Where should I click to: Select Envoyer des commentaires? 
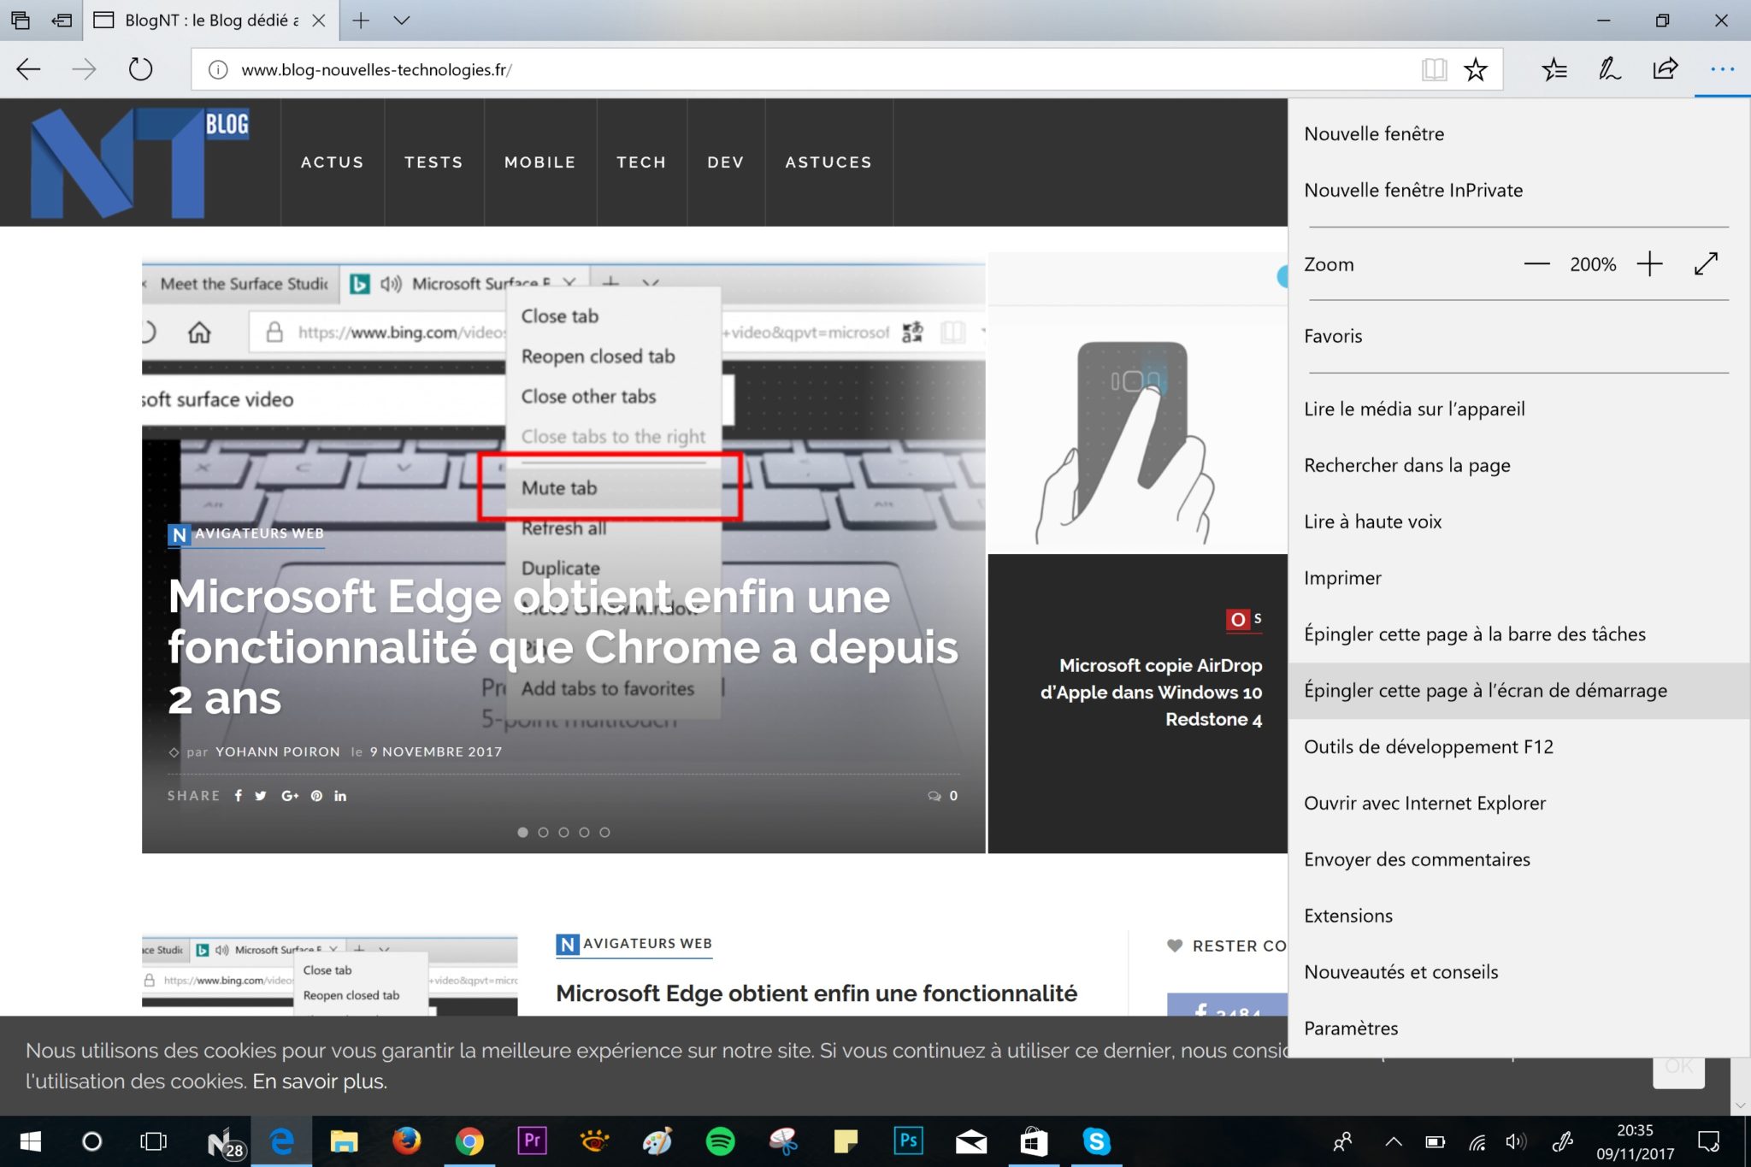coord(1518,860)
